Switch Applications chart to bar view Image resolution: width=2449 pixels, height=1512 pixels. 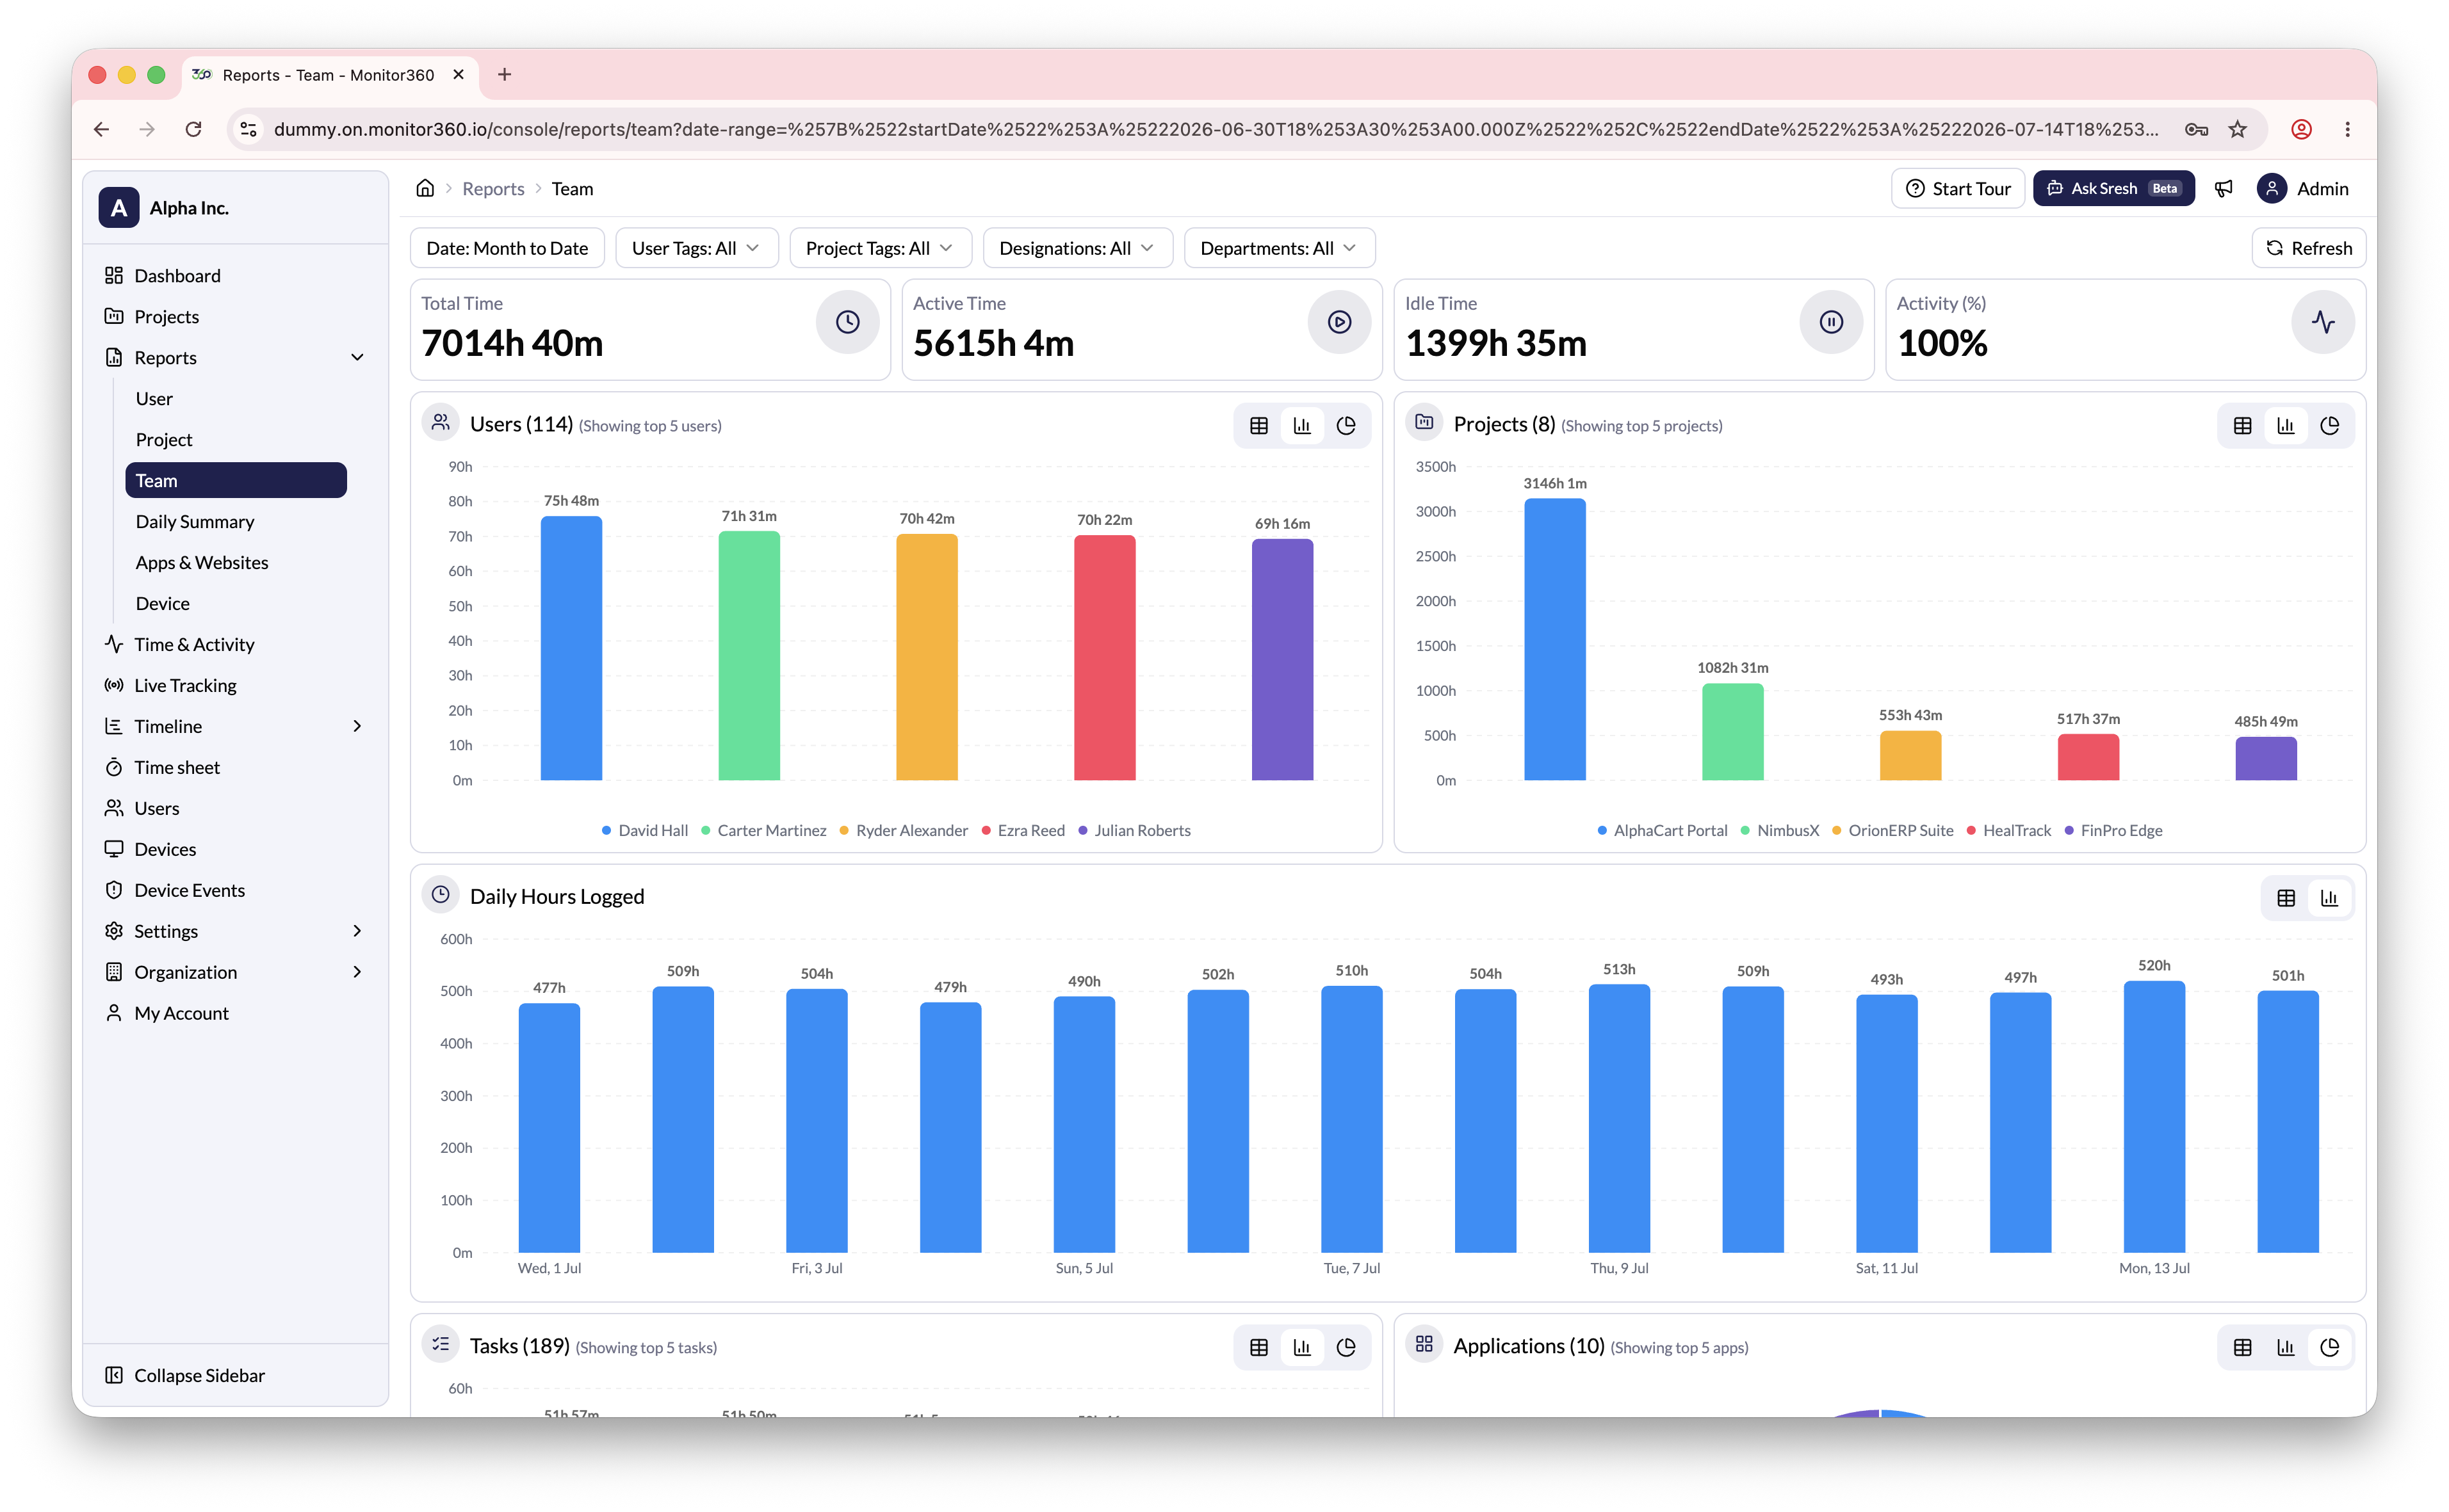point(2286,1348)
